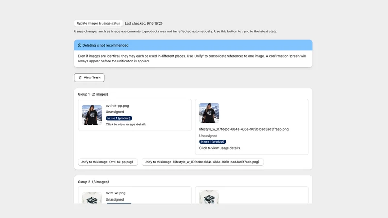
Task: Click Update images & usage status button
Action: click(x=98, y=23)
